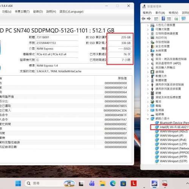Click WAN Miniport (IKEv2) adapter icon
This screenshot has width=189, height=189.
tap(157, 132)
